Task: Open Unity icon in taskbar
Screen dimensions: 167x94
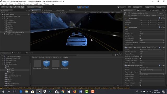Action: pos(39,92)
